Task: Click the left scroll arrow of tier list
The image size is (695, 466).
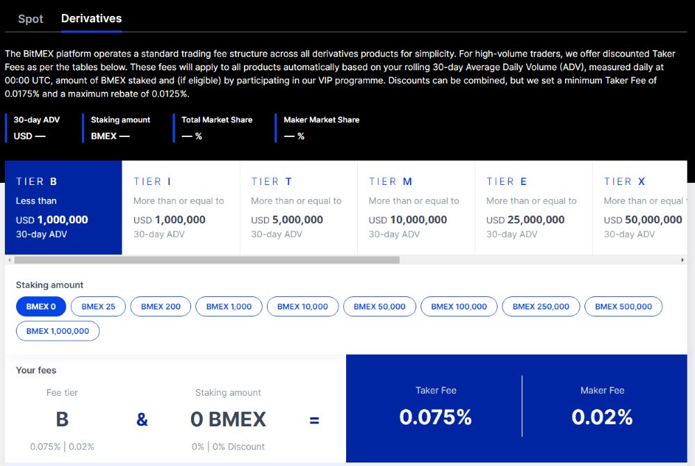Action: [9, 260]
